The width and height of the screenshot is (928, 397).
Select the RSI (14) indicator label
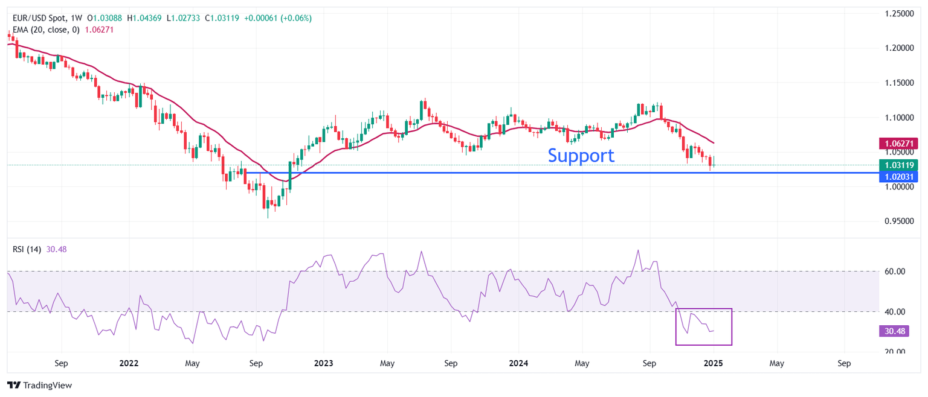[x=27, y=249]
